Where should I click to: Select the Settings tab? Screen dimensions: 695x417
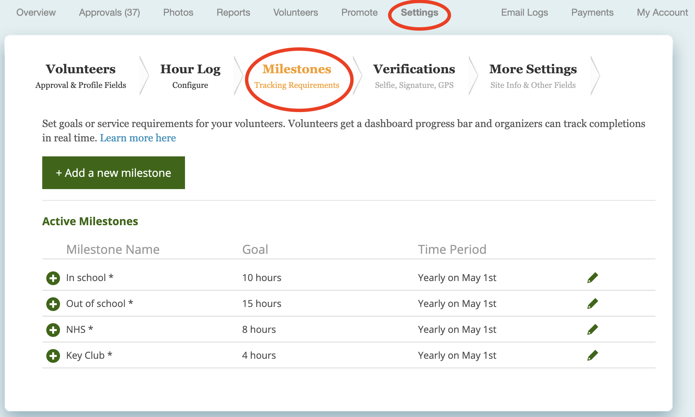click(419, 13)
